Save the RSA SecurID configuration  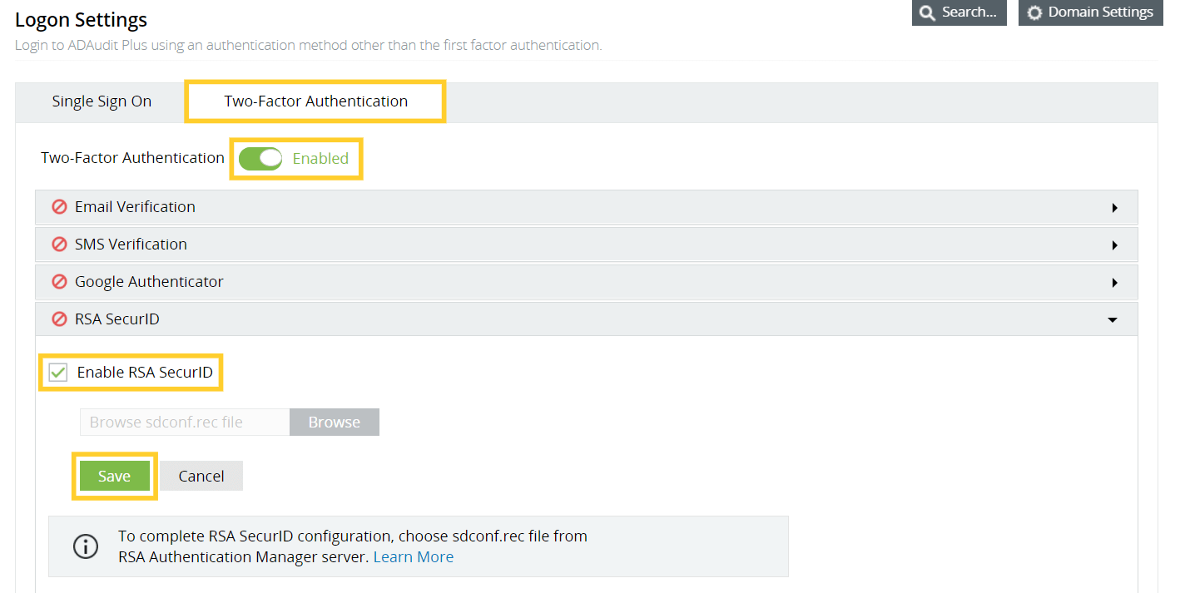pos(114,475)
